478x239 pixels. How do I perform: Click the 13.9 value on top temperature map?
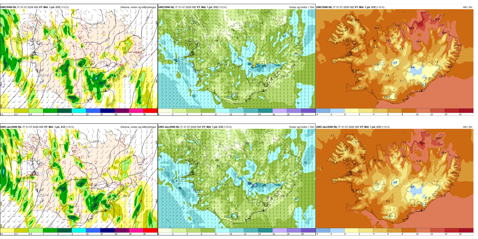[x=437, y=19]
